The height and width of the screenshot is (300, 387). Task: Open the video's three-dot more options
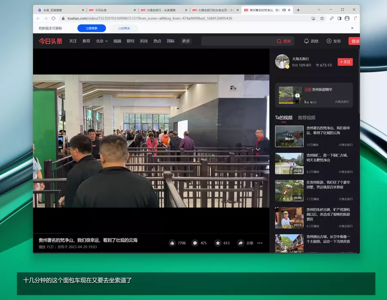(260, 243)
